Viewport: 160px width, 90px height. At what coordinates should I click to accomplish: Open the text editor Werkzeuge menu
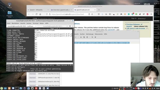pos(89,34)
